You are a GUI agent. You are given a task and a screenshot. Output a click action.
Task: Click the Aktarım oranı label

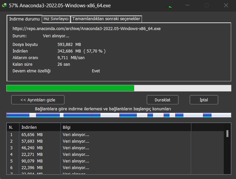point(25,58)
